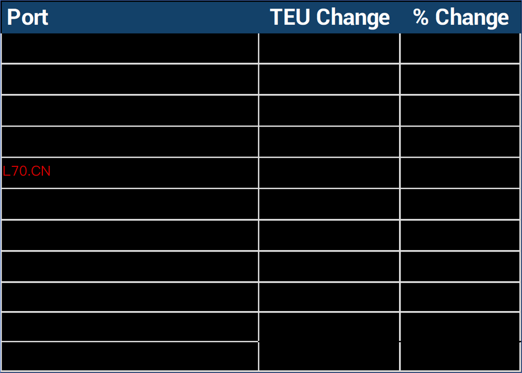Click the TEU Change column header
Image resolution: width=522 pixels, height=373 pixels.
pos(330,18)
